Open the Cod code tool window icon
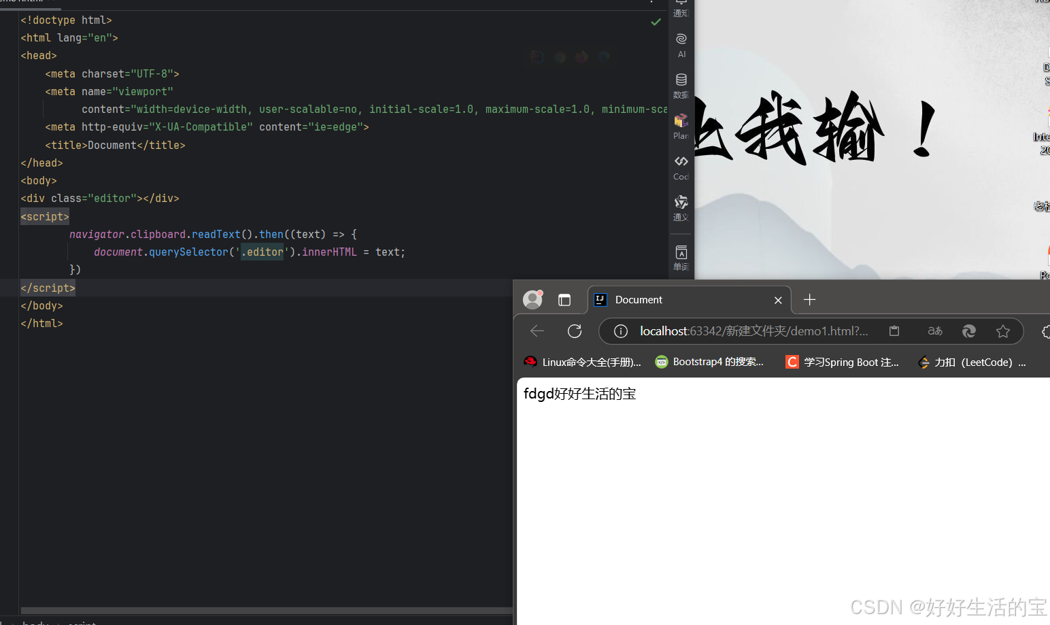Image resolution: width=1050 pixels, height=625 pixels. (681, 167)
